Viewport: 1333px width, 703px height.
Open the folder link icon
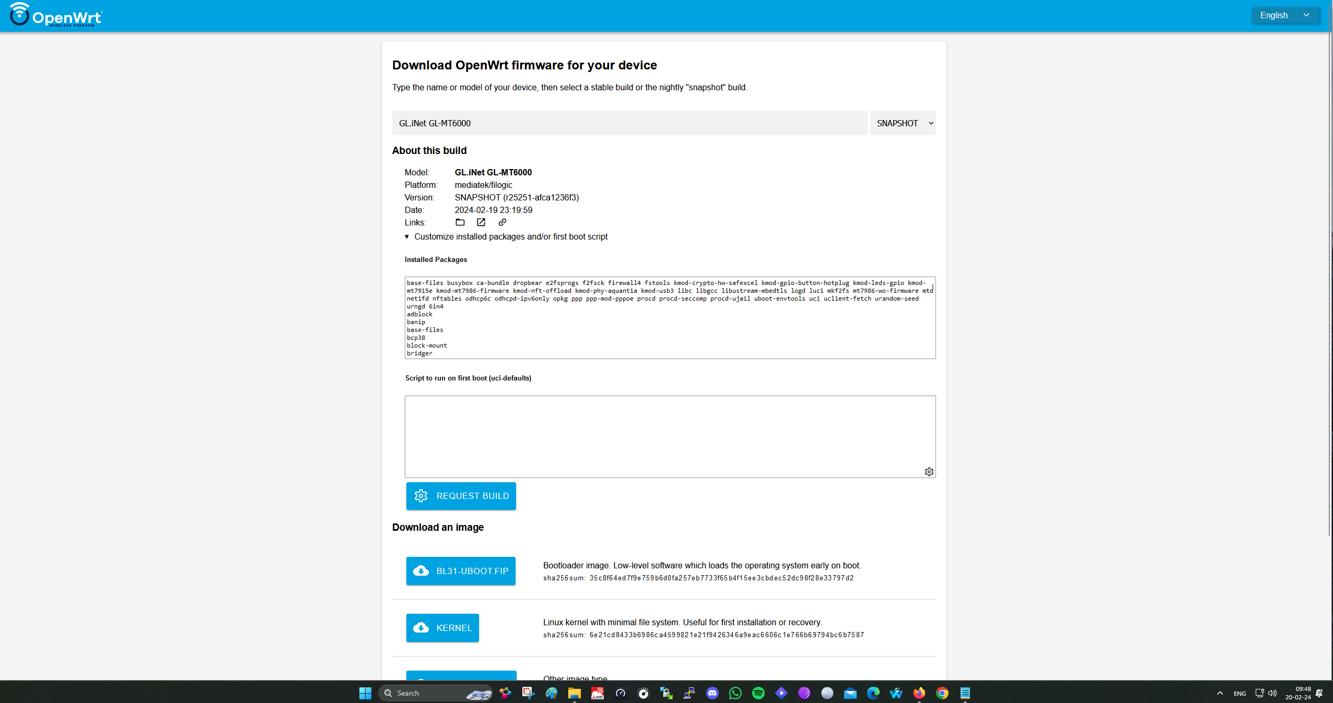[460, 222]
